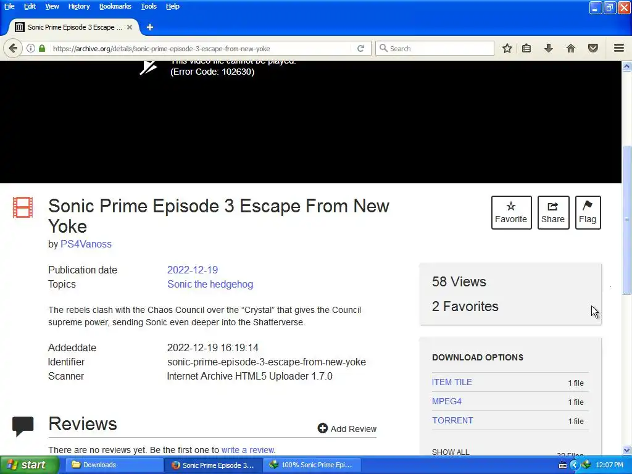632x474 pixels.
Task: Click the system clock 12:07 PM
Action: (609, 465)
